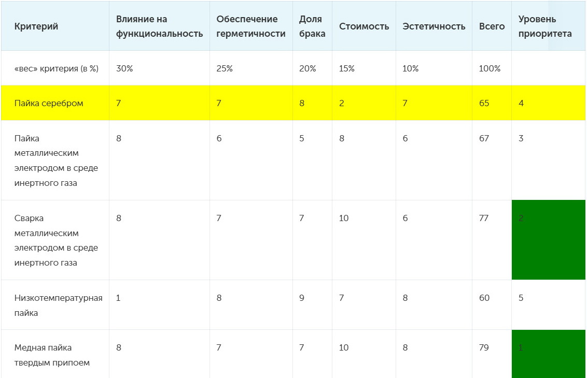Select the "Доля брака" header cell
Screen dimensions: 587x378
tap(312, 26)
